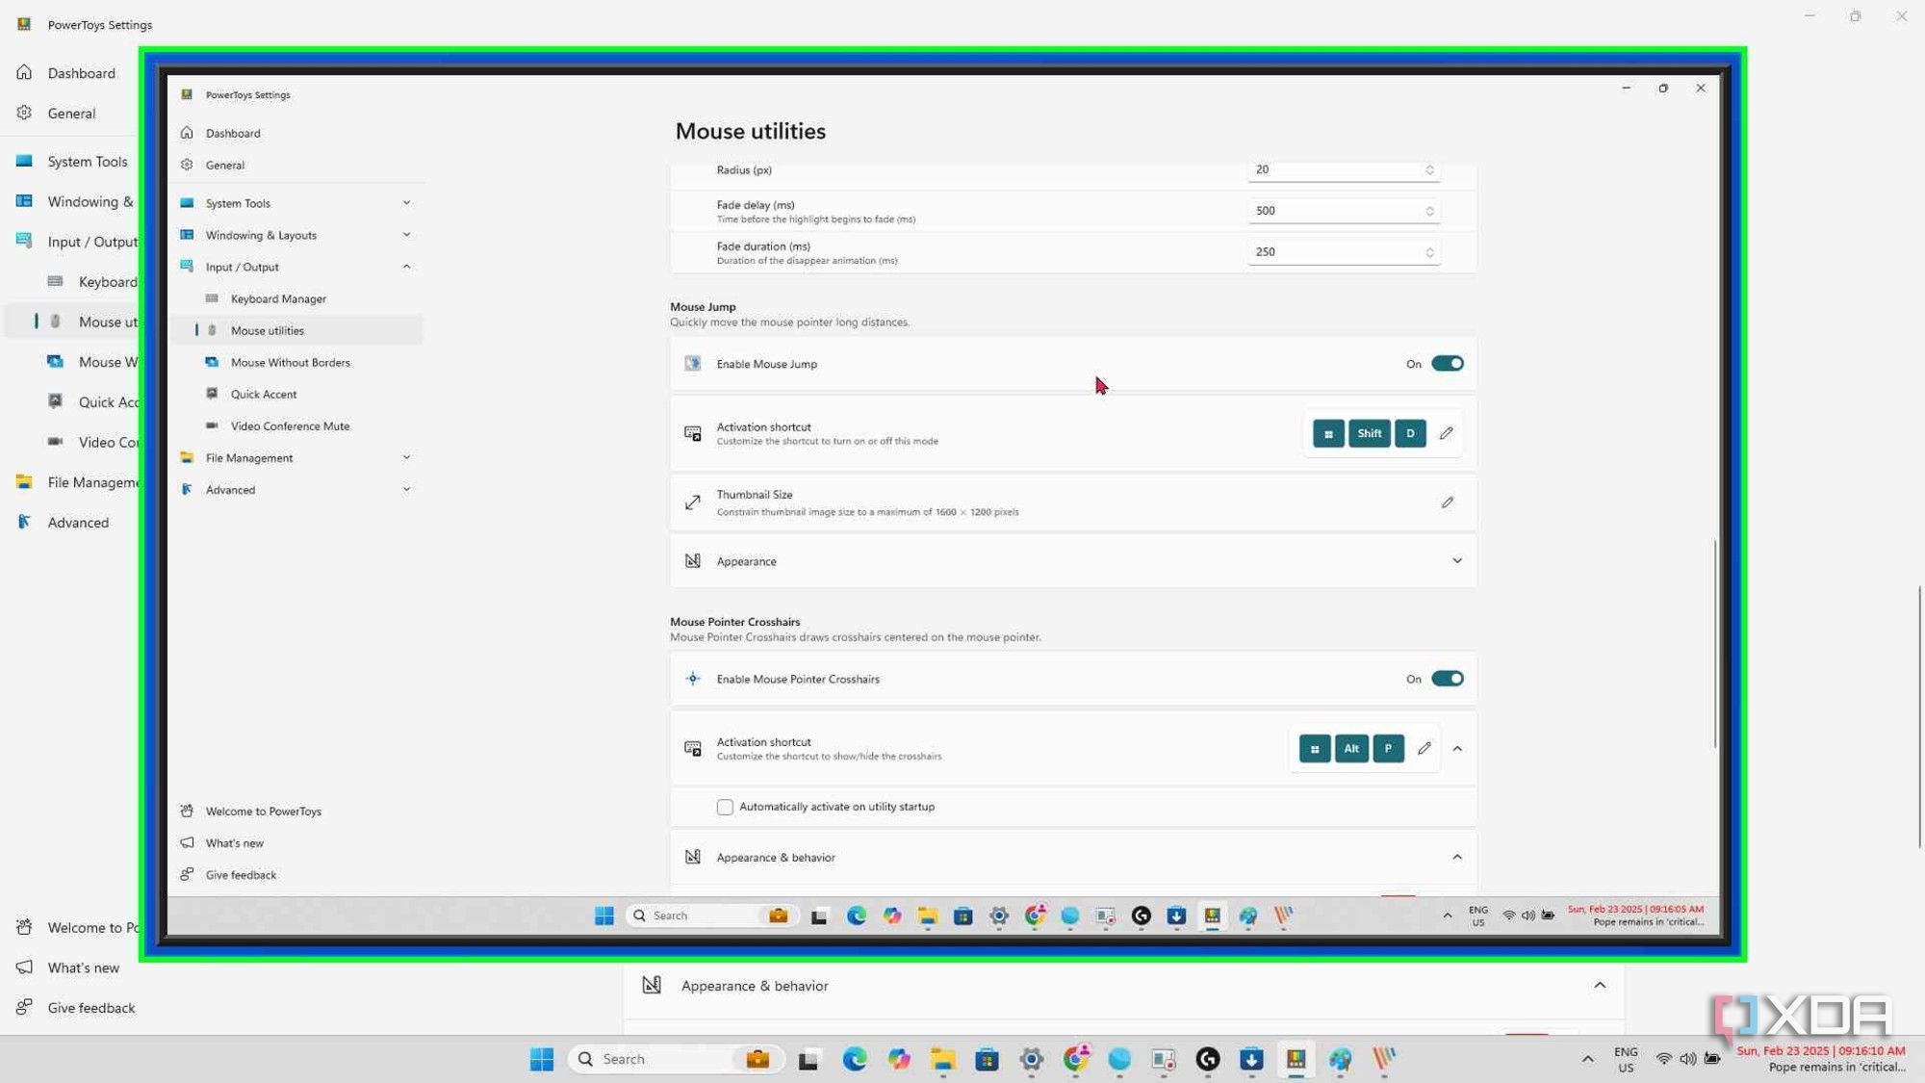Open Give feedback in the green-framed window
Screen dimensions: 1925x1083
(x=241, y=874)
